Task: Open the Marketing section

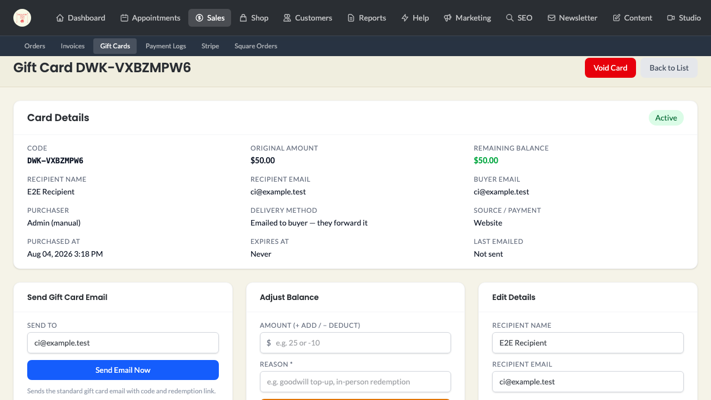Action: [467, 18]
